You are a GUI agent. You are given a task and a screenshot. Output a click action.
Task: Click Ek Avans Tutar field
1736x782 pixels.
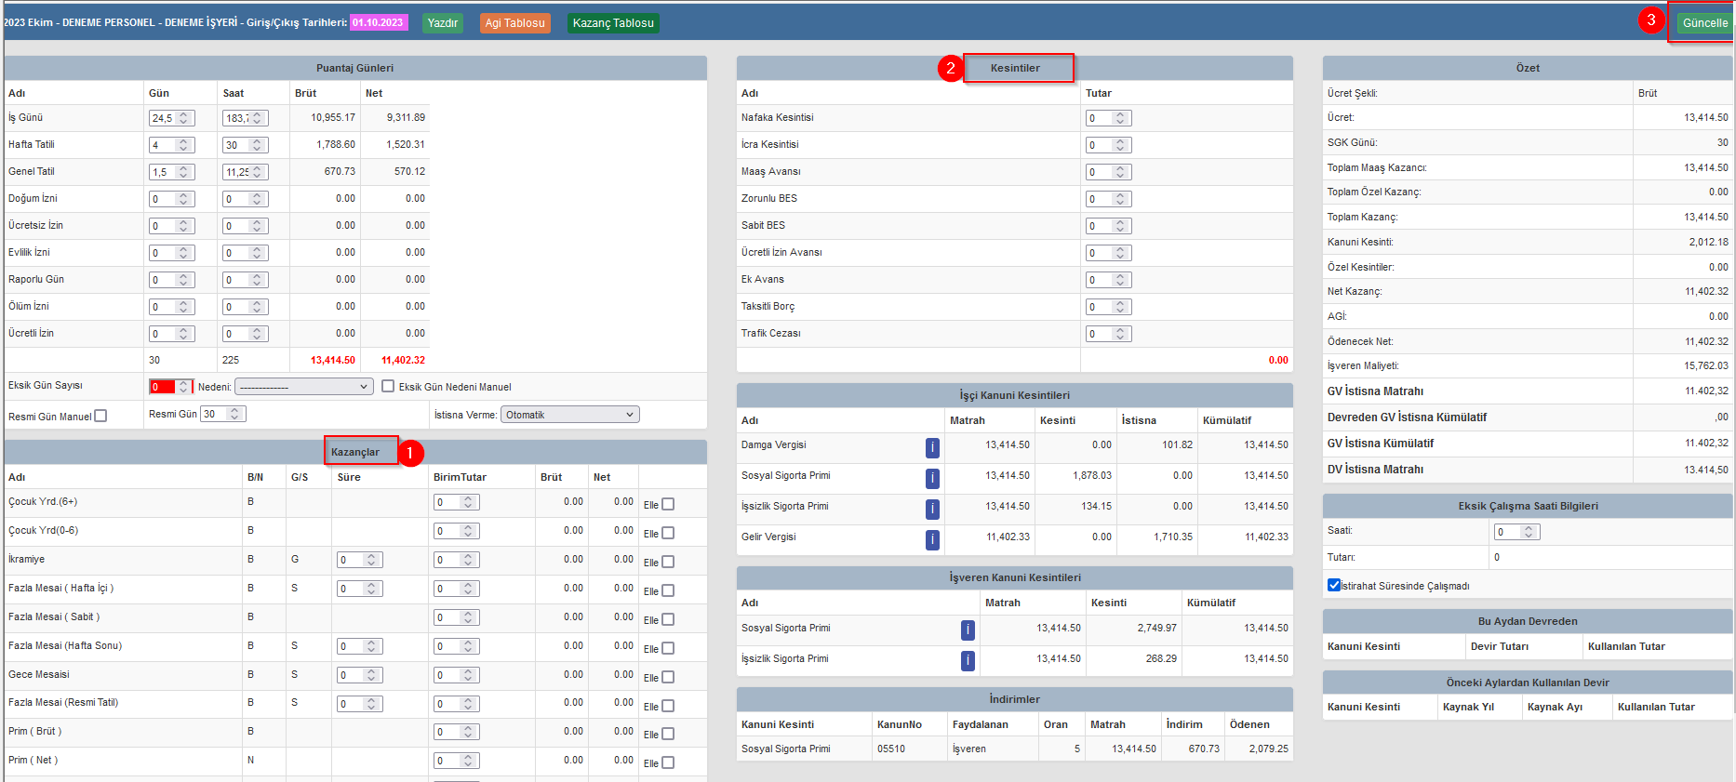coord(1109,280)
